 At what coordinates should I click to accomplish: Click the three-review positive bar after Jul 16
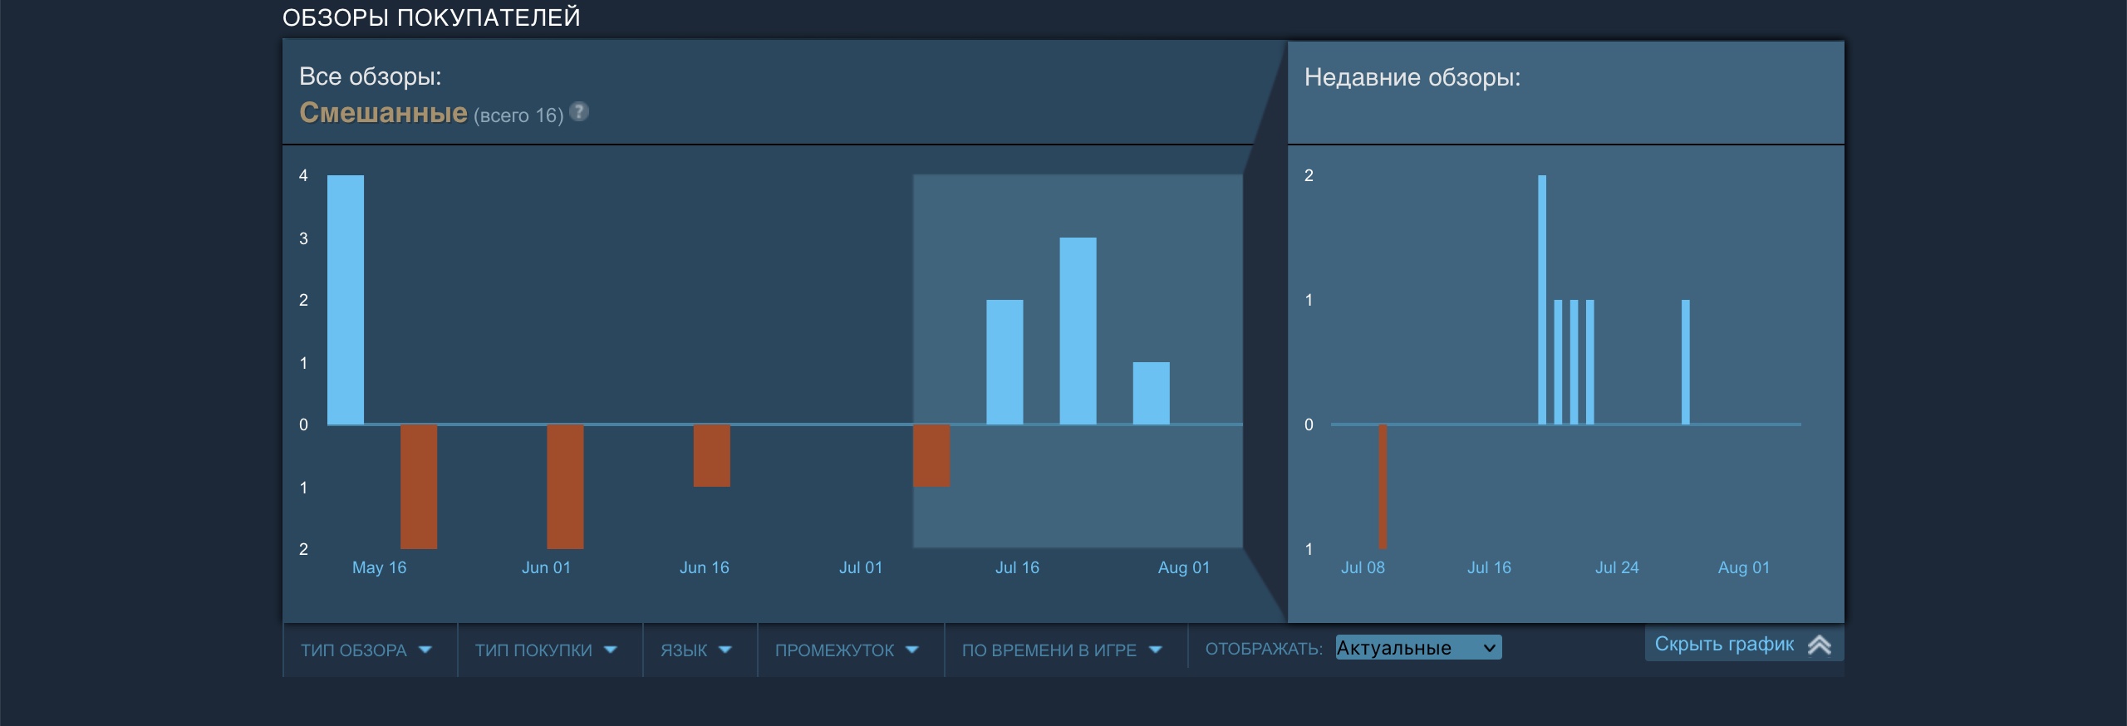point(1078,331)
